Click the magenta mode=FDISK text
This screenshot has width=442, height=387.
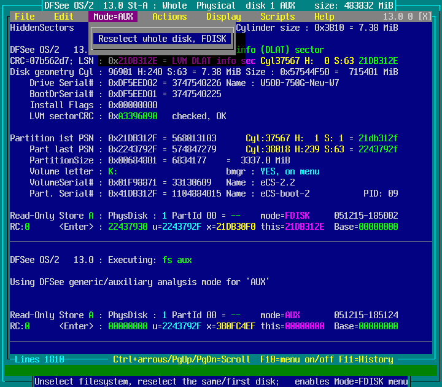297,216
